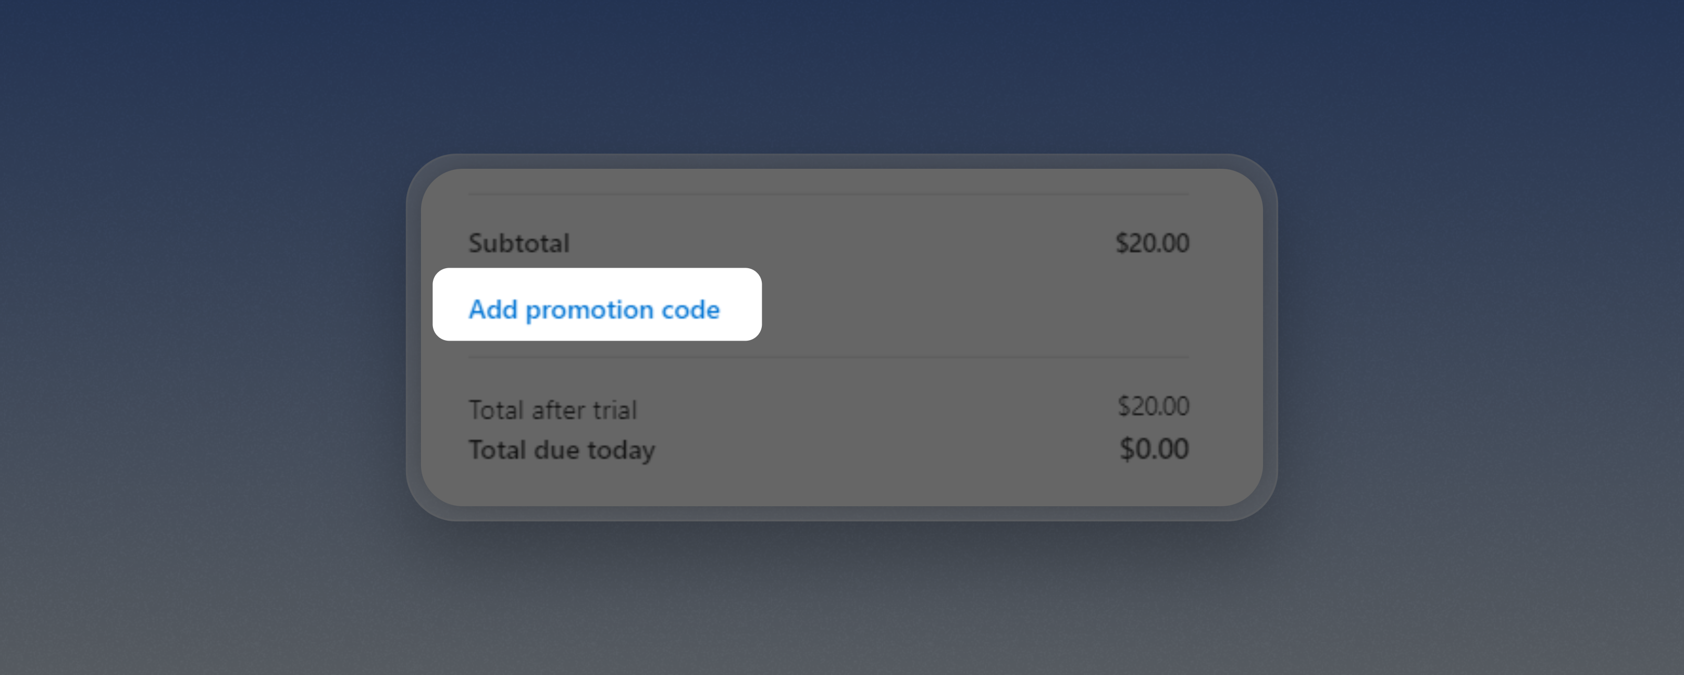
Task: Click the Subtotal label
Action: (519, 243)
